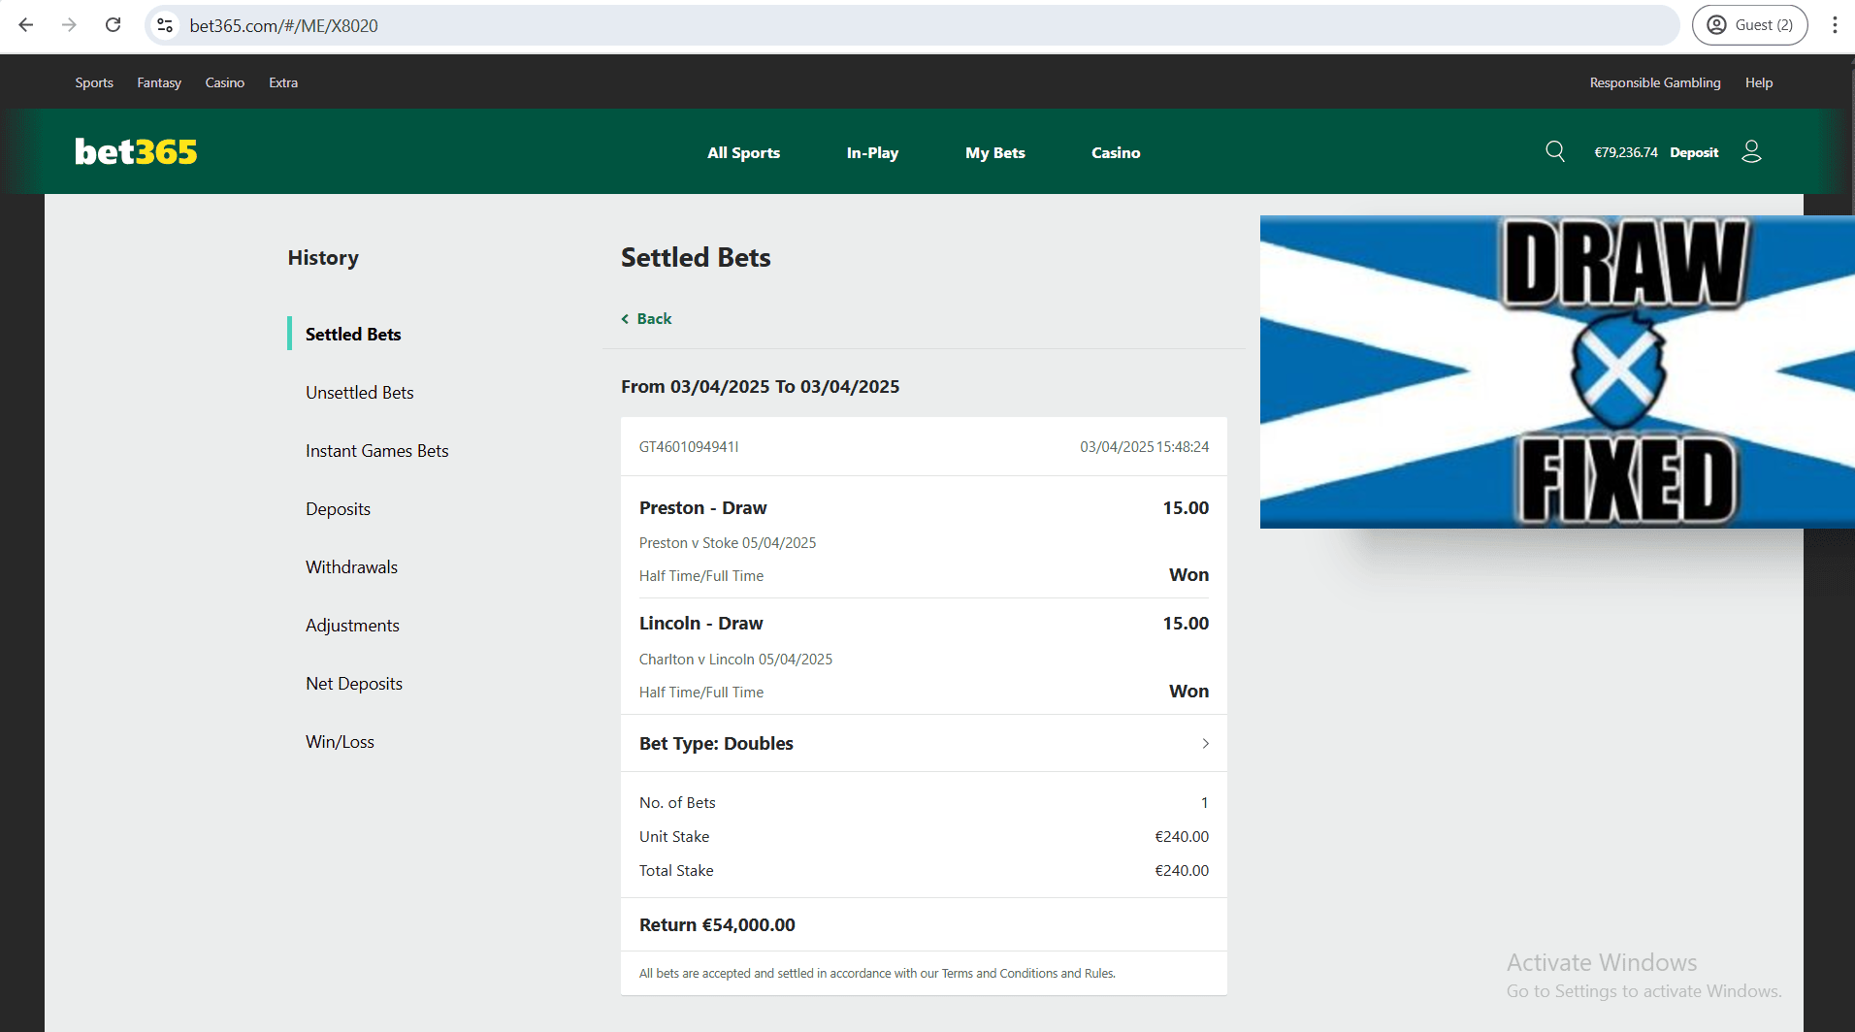This screenshot has width=1855, height=1032.
Task: Go back with the browser back arrow
Action: 26,25
